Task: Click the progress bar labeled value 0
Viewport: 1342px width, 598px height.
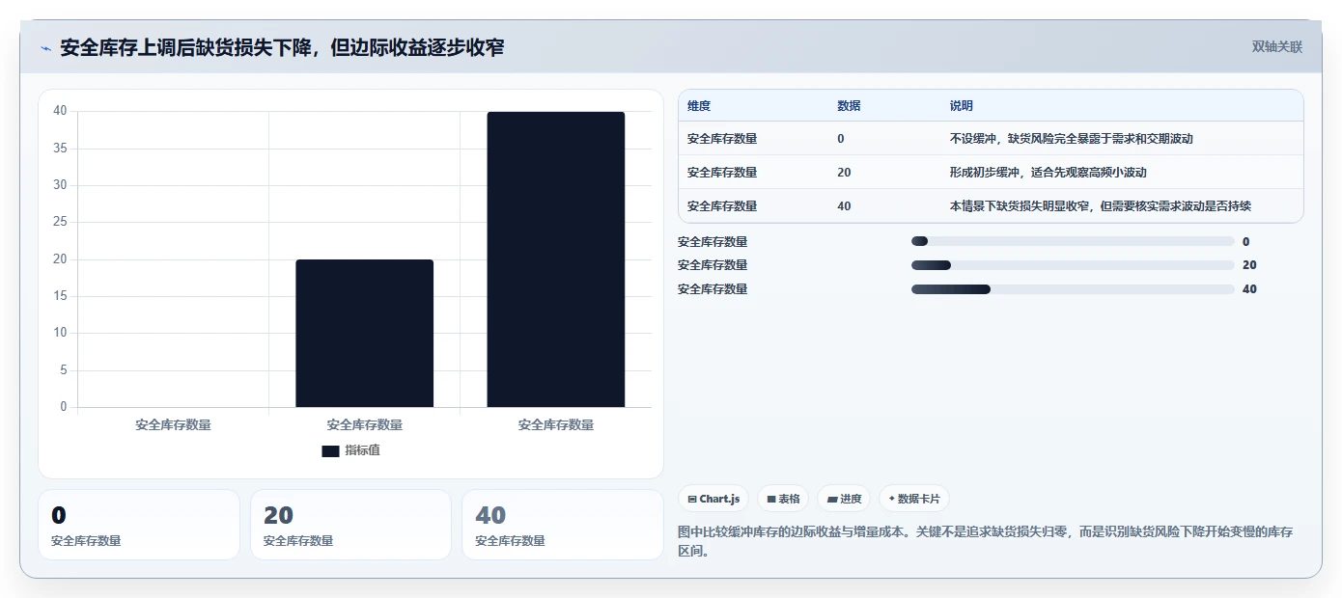Action: pyautogui.click(x=1073, y=241)
